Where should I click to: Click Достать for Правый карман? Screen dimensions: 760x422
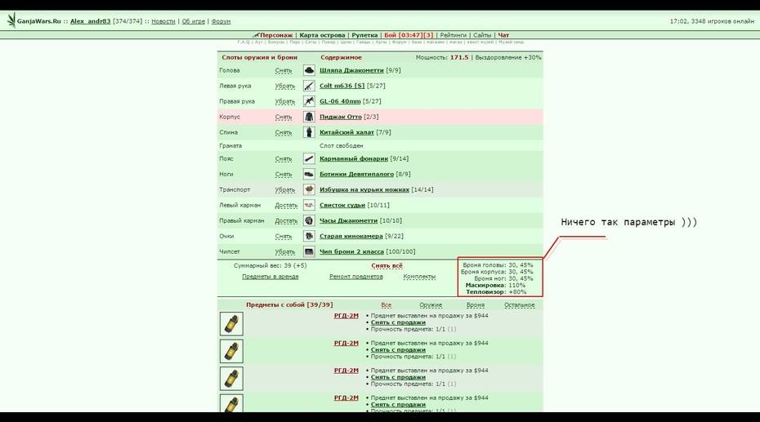286,220
